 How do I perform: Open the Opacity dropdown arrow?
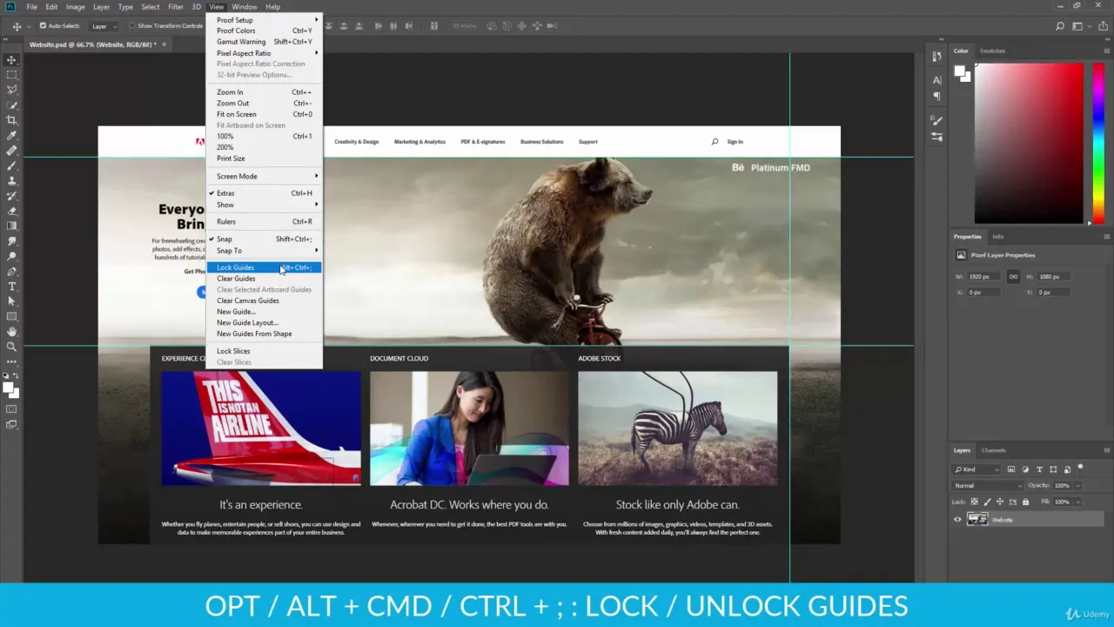(1077, 485)
